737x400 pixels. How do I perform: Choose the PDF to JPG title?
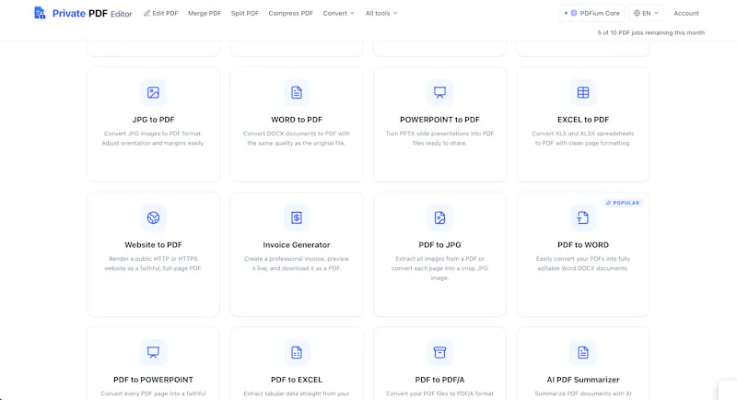(440, 245)
